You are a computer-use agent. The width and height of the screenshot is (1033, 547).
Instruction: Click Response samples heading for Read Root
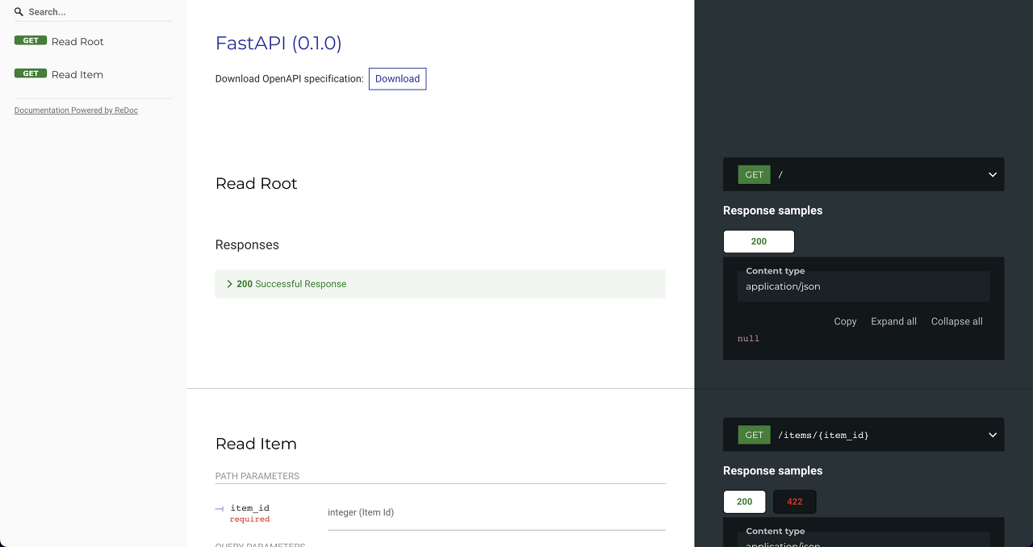point(772,211)
